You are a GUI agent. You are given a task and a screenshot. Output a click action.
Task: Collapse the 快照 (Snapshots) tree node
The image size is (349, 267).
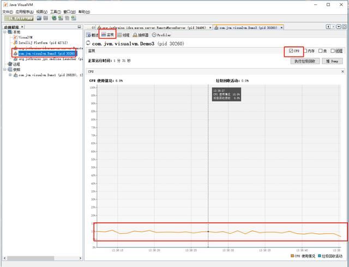[5, 69]
